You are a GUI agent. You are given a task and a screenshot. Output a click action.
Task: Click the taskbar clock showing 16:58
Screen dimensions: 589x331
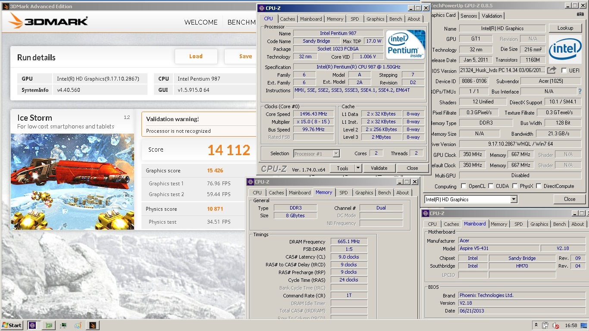pos(571,325)
